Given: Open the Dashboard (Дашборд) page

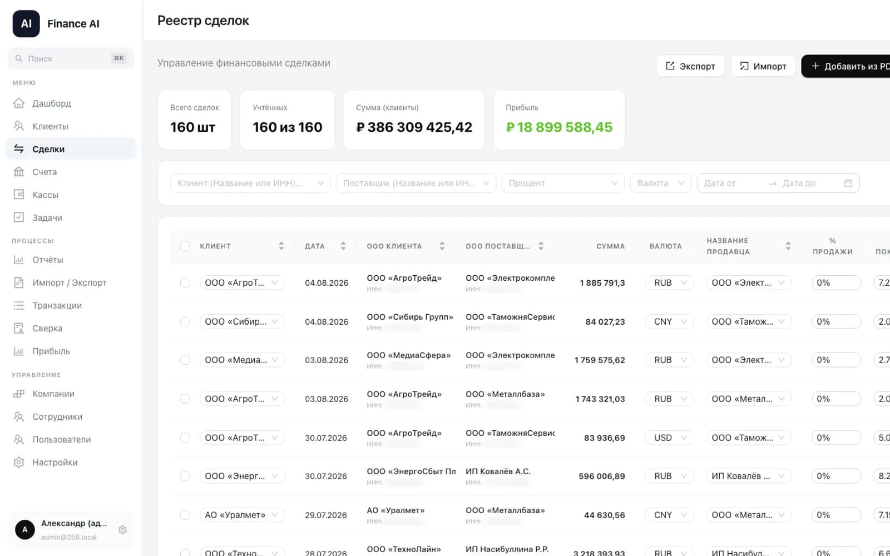Looking at the screenshot, I should pos(71,103).
